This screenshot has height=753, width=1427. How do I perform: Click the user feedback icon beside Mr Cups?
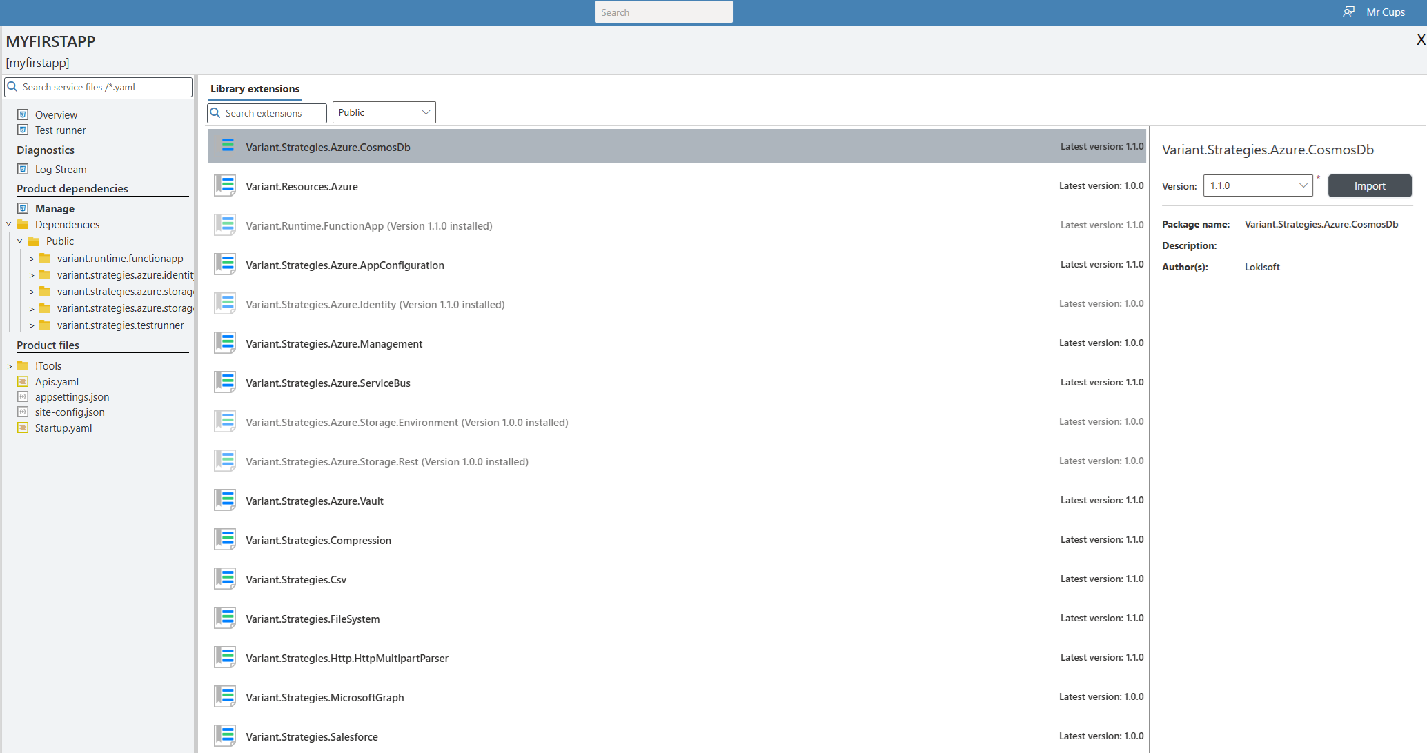[1348, 12]
